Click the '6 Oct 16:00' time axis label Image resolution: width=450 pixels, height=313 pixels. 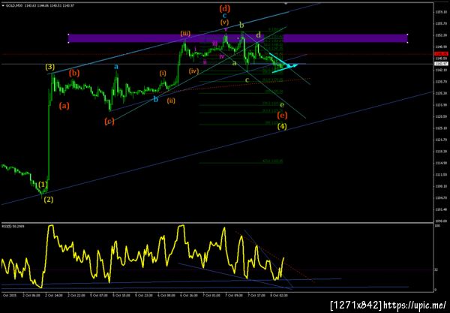point(188,295)
